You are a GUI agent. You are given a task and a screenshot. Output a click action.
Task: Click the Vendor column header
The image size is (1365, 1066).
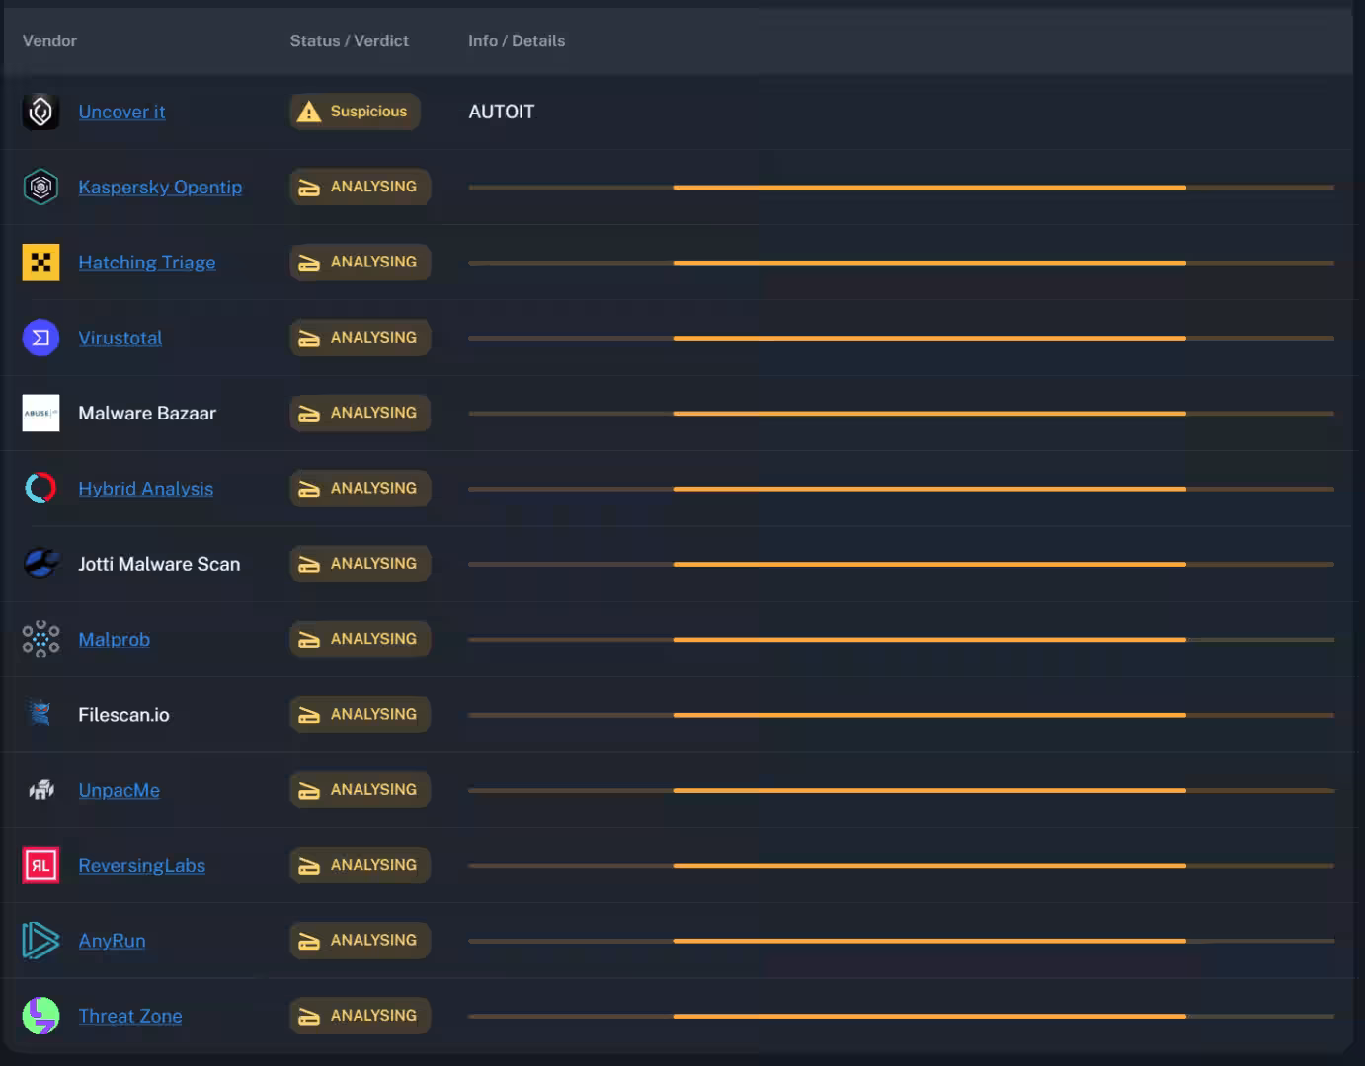coord(49,40)
